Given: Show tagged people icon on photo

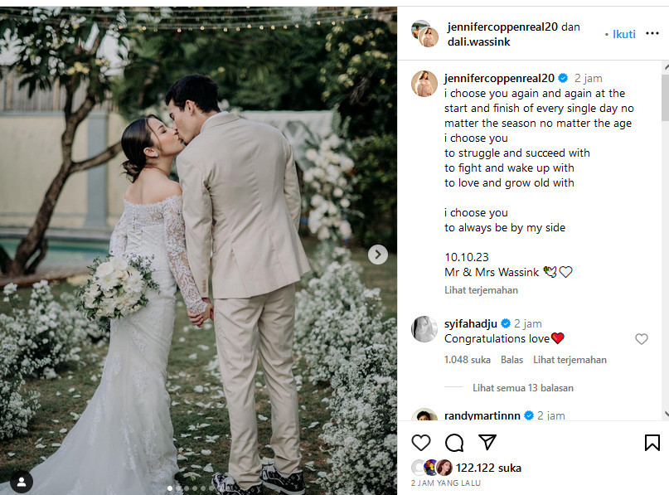Looking at the screenshot, I should tap(22, 482).
